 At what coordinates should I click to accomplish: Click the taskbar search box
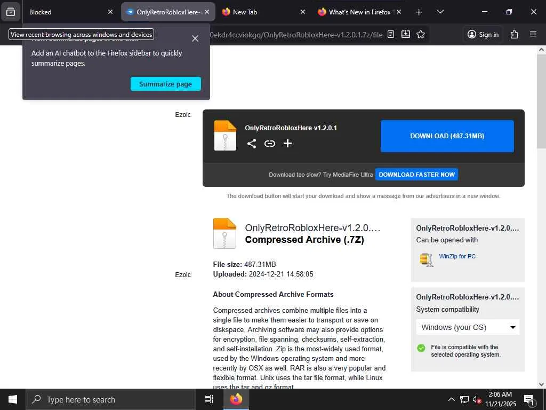pyautogui.click(x=111, y=399)
